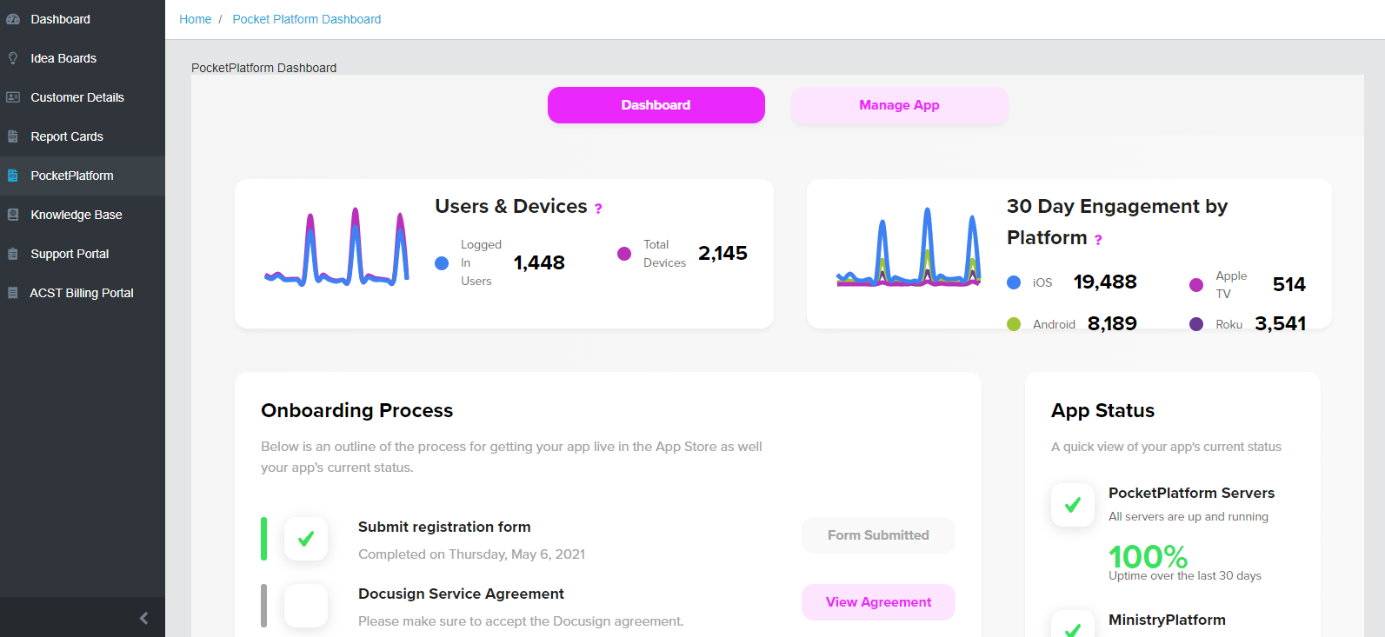This screenshot has height=637, width=1385.
Task: Click the PocketPlatform Servers title
Action: coord(1191,493)
